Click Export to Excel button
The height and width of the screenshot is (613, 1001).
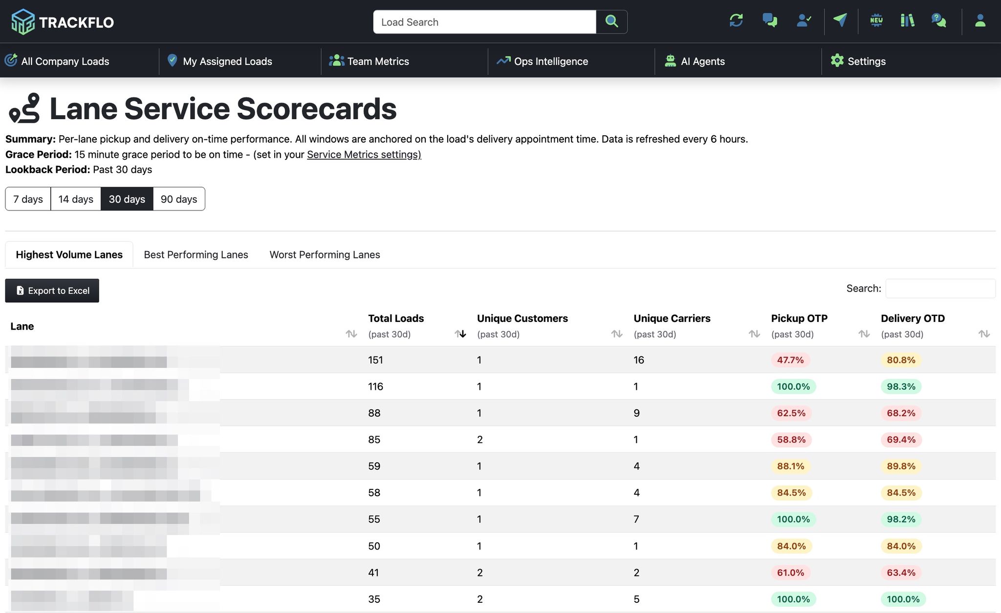coord(52,291)
